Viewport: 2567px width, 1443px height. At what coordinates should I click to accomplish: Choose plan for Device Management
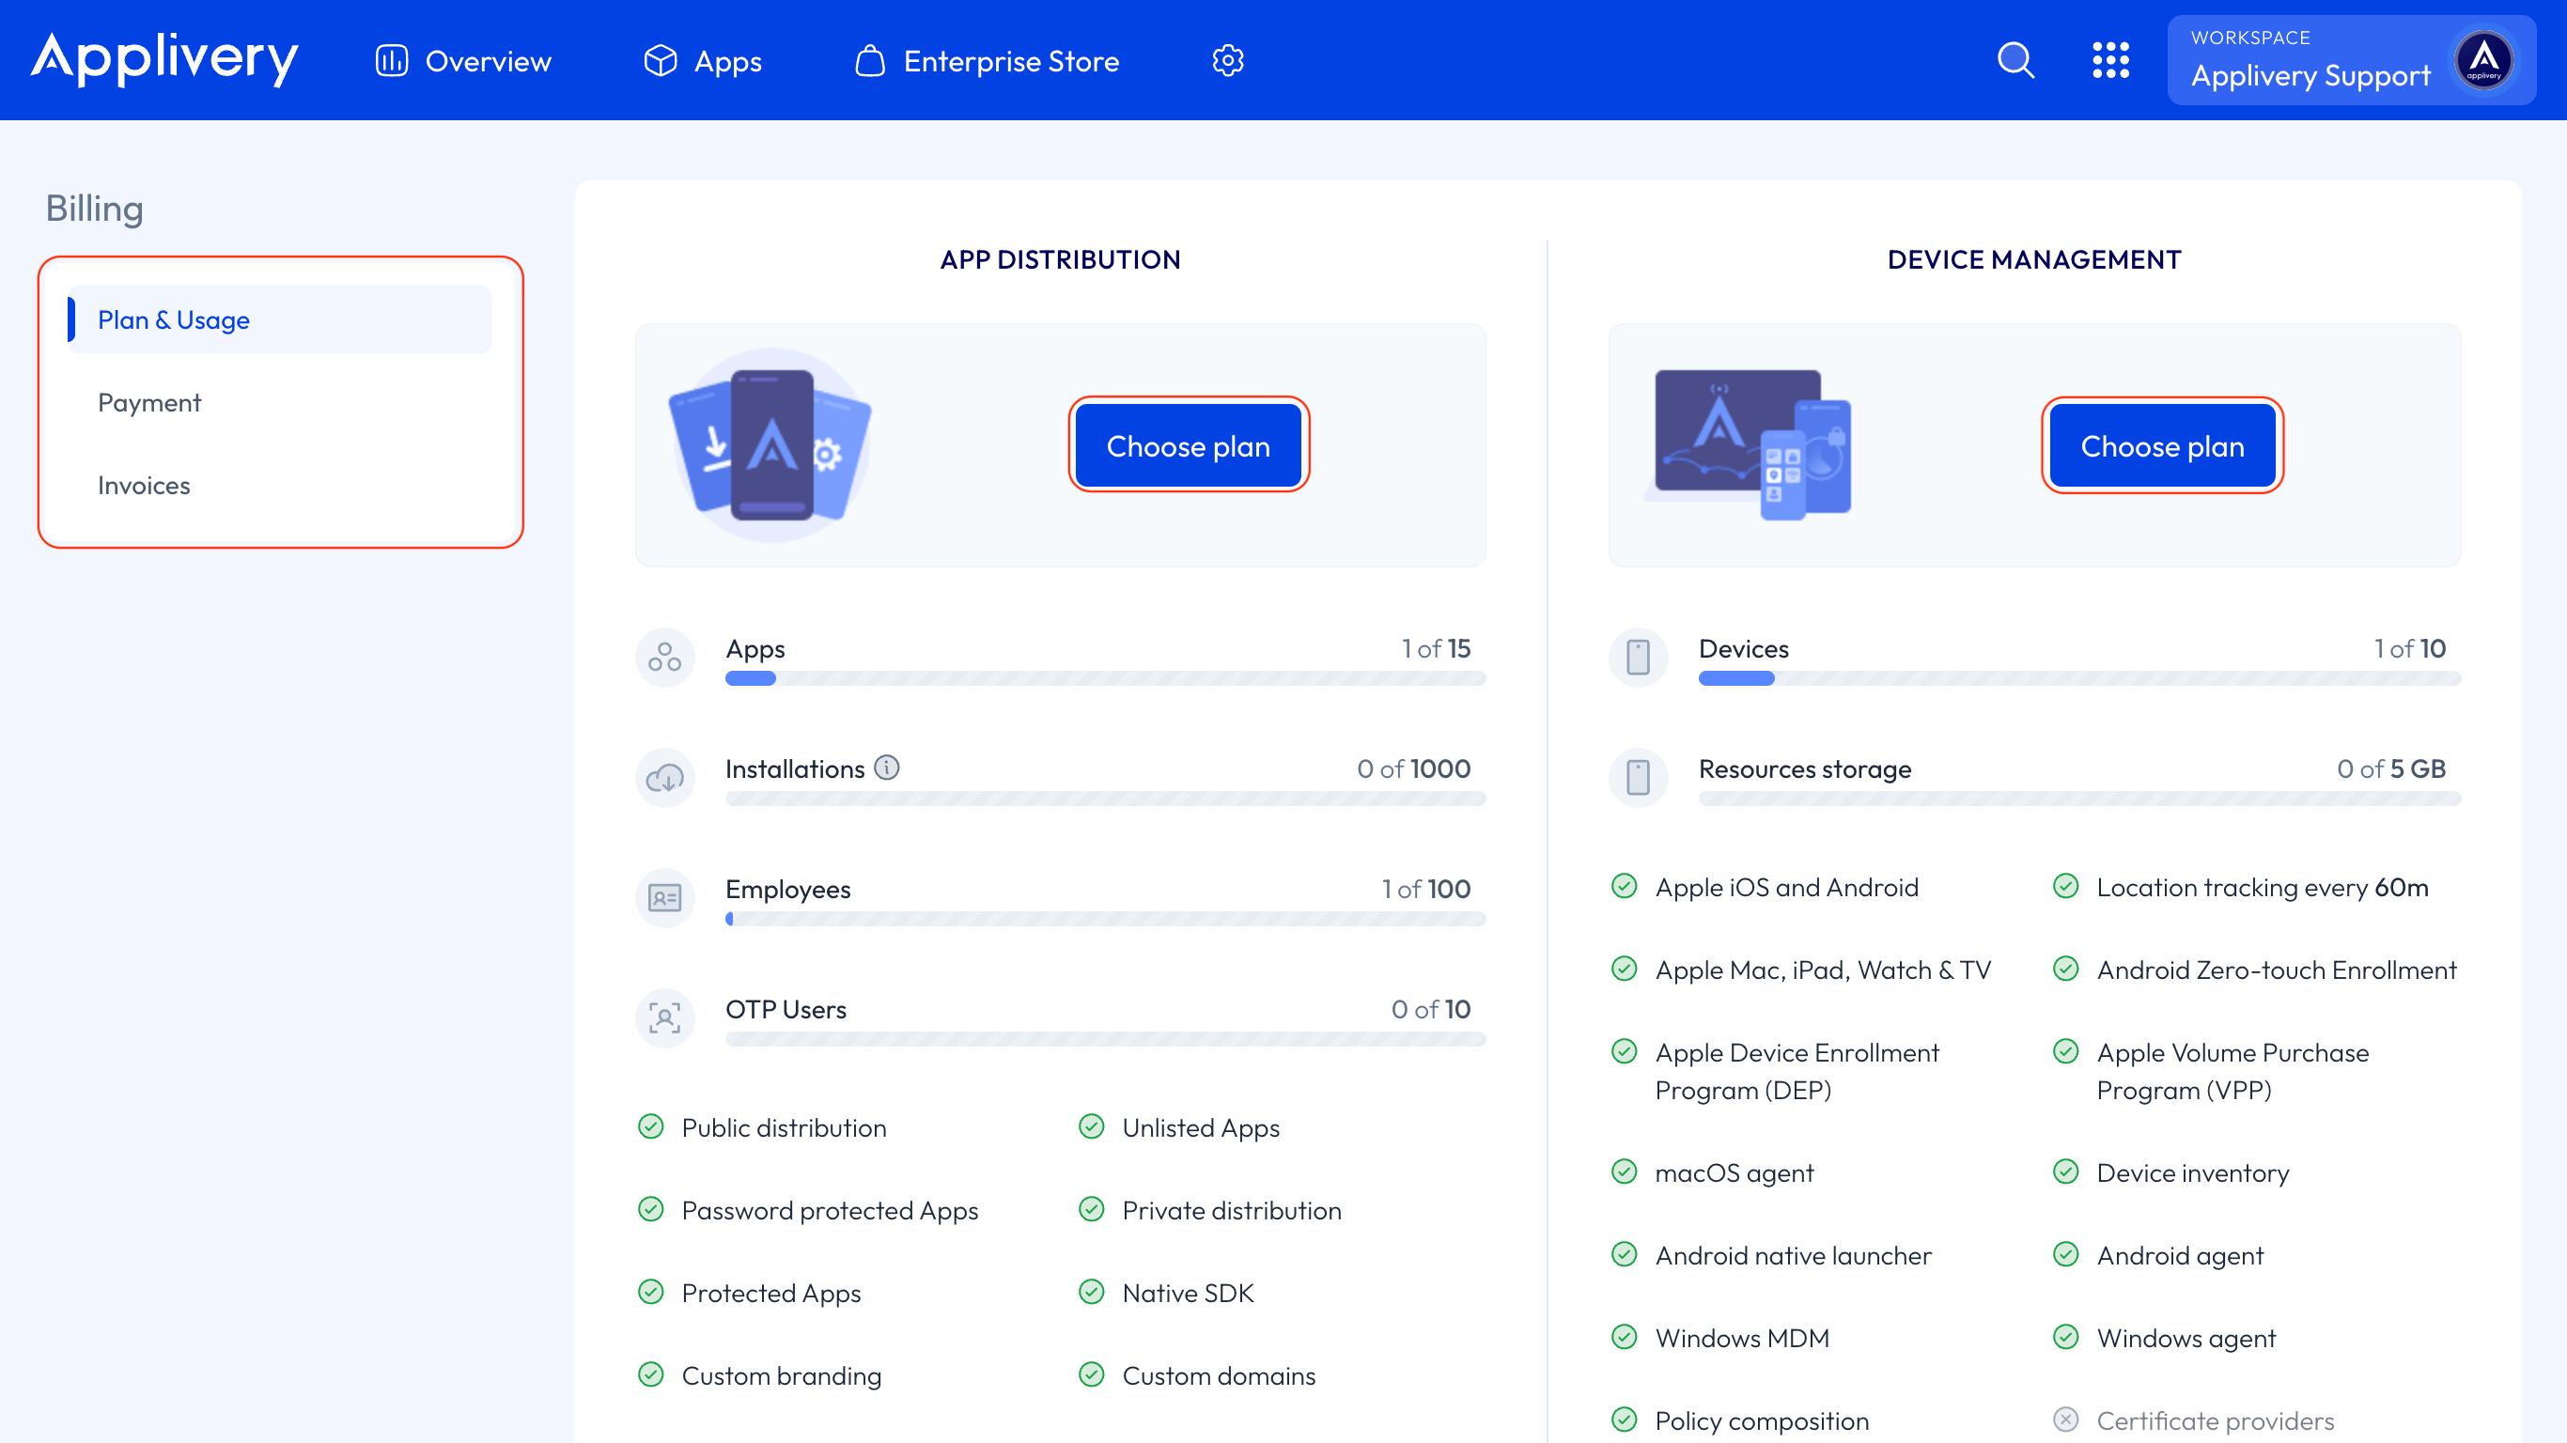(2161, 445)
